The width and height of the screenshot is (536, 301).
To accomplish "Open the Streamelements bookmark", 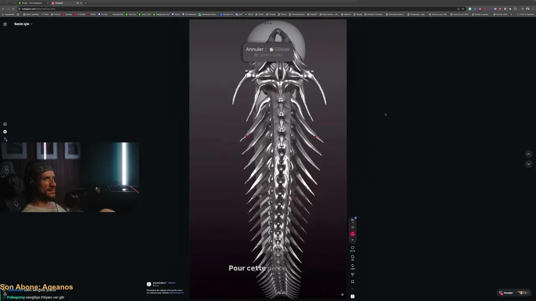I will [x=297, y=15].
